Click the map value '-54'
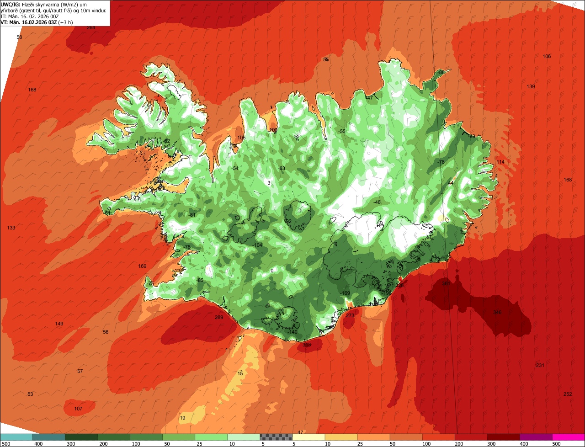 click(235, 168)
